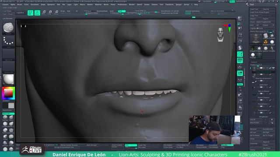The image size is (280, 157).
Task: Pick a hue in the color picker square
Action: point(8,93)
